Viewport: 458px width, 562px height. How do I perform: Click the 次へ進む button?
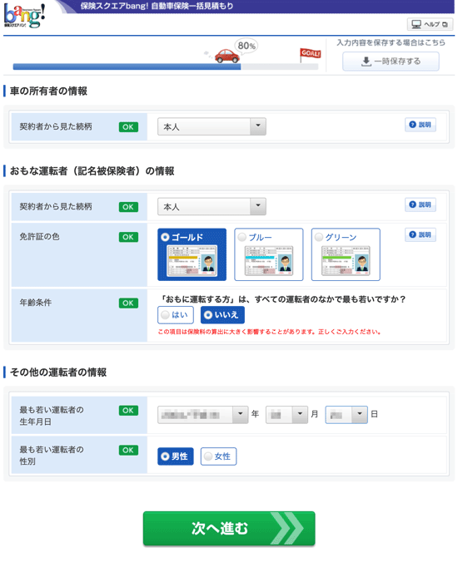(229, 529)
